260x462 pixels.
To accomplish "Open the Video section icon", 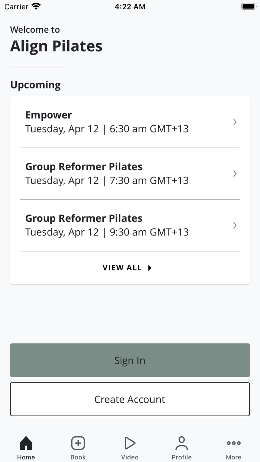I will coord(130,443).
